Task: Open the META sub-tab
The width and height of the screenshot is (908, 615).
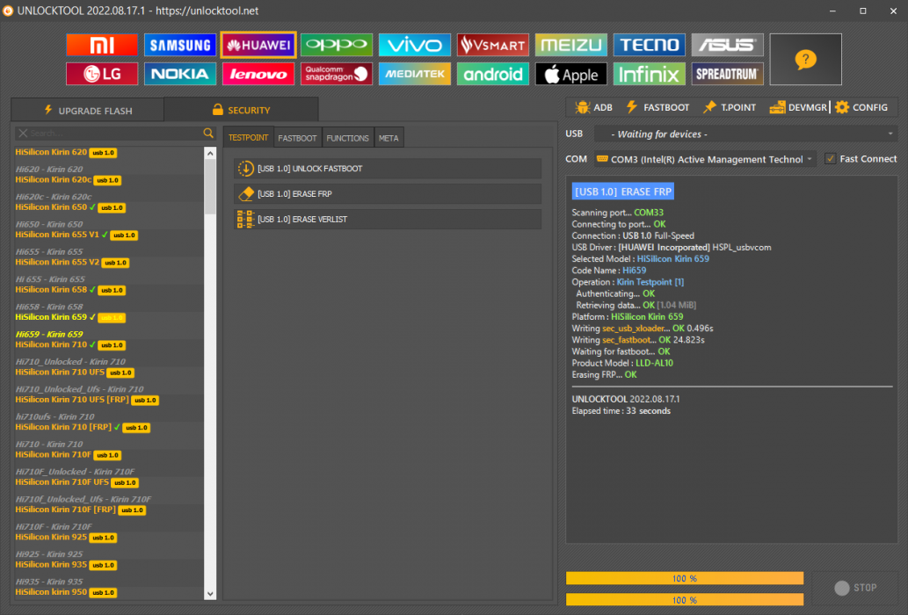Action: click(389, 138)
